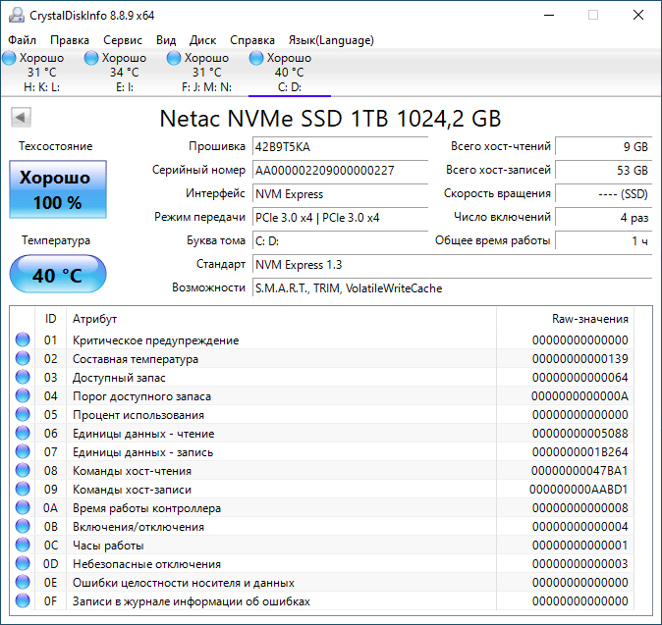Click the Техсостояние label
The width and height of the screenshot is (662, 625).
pyautogui.click(x=55, y=146)
